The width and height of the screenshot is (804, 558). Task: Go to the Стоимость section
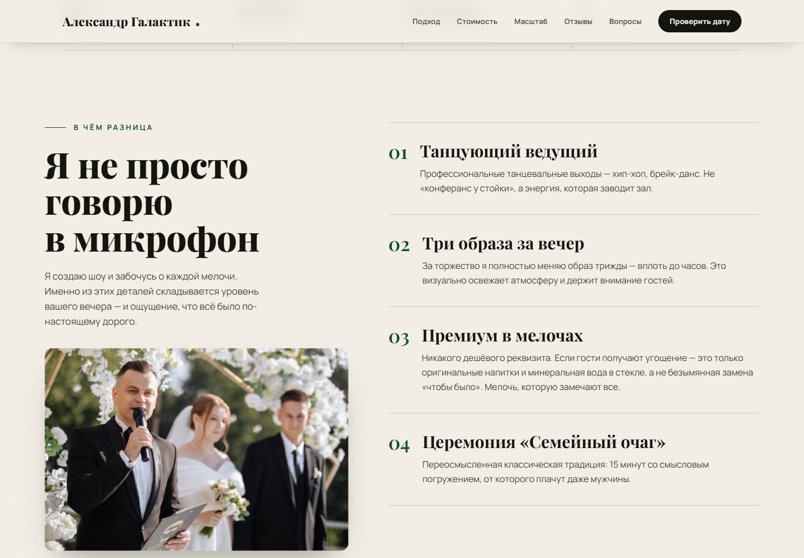pos(477,22)
